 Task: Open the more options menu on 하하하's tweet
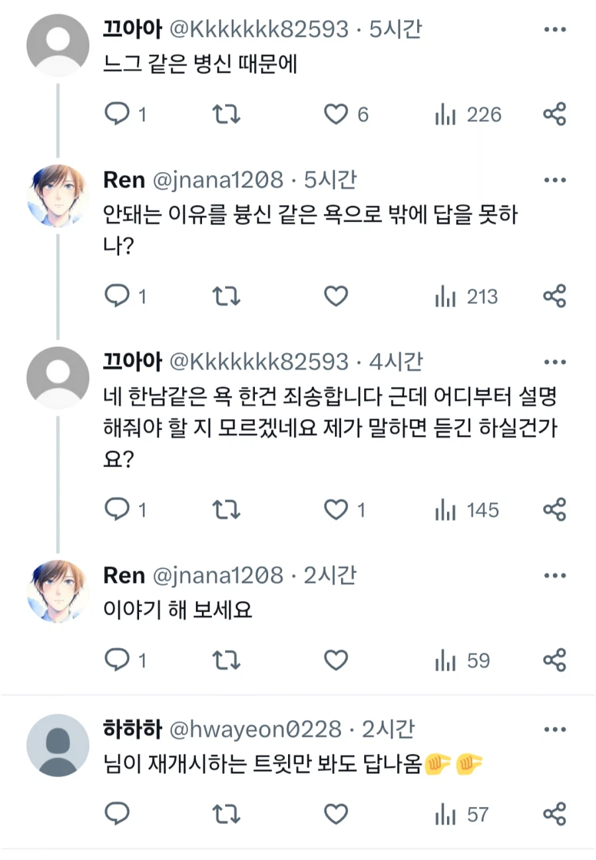click(x=555, y=729)
